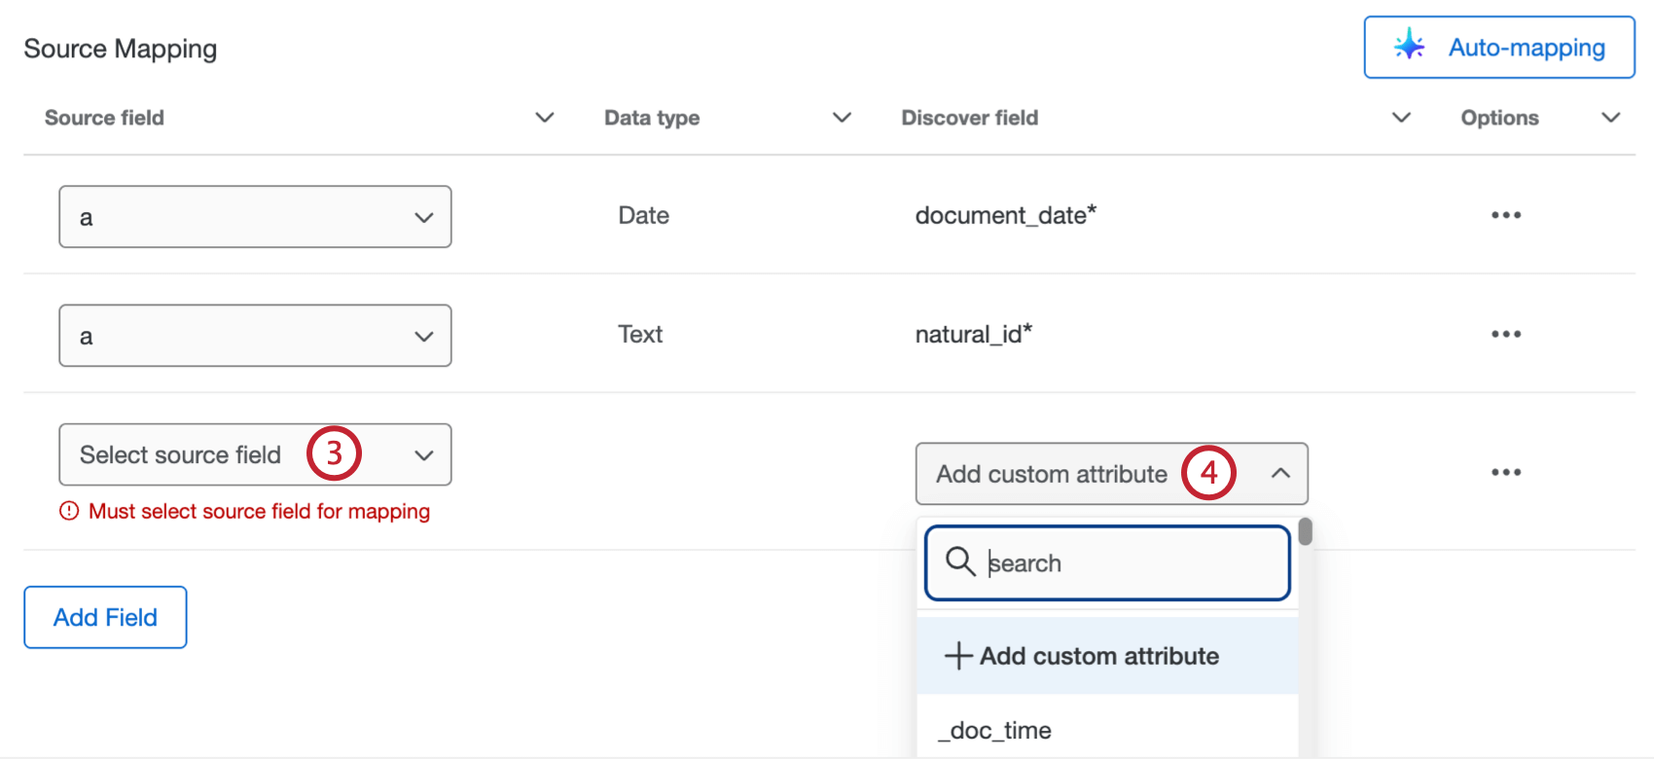This screenshot has height=759, width=1654.
Task: Click the Auto-mapping sparkle icon
Action: point(1409,46)
